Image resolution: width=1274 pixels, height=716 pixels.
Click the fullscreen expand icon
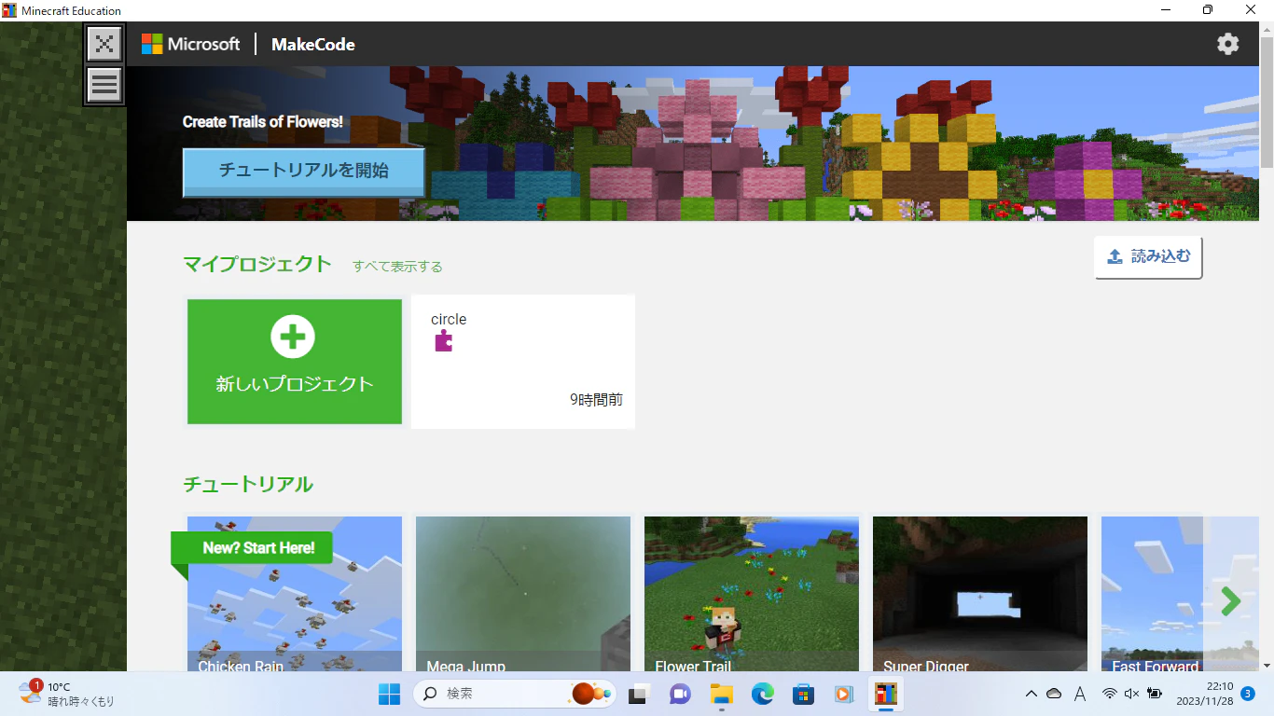coord(104,44)
